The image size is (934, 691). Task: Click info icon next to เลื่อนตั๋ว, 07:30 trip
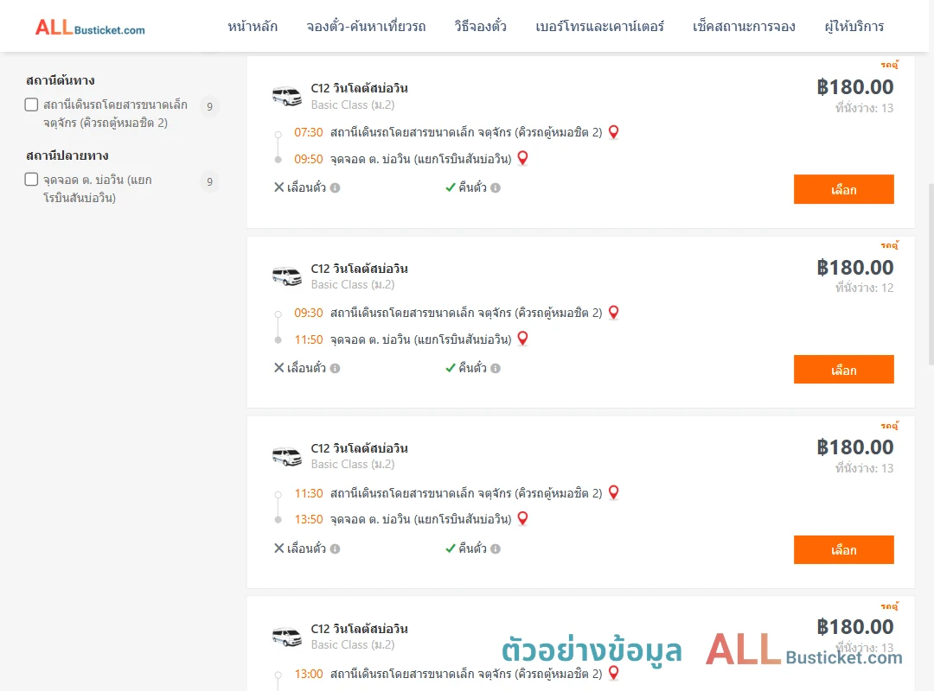336,188
